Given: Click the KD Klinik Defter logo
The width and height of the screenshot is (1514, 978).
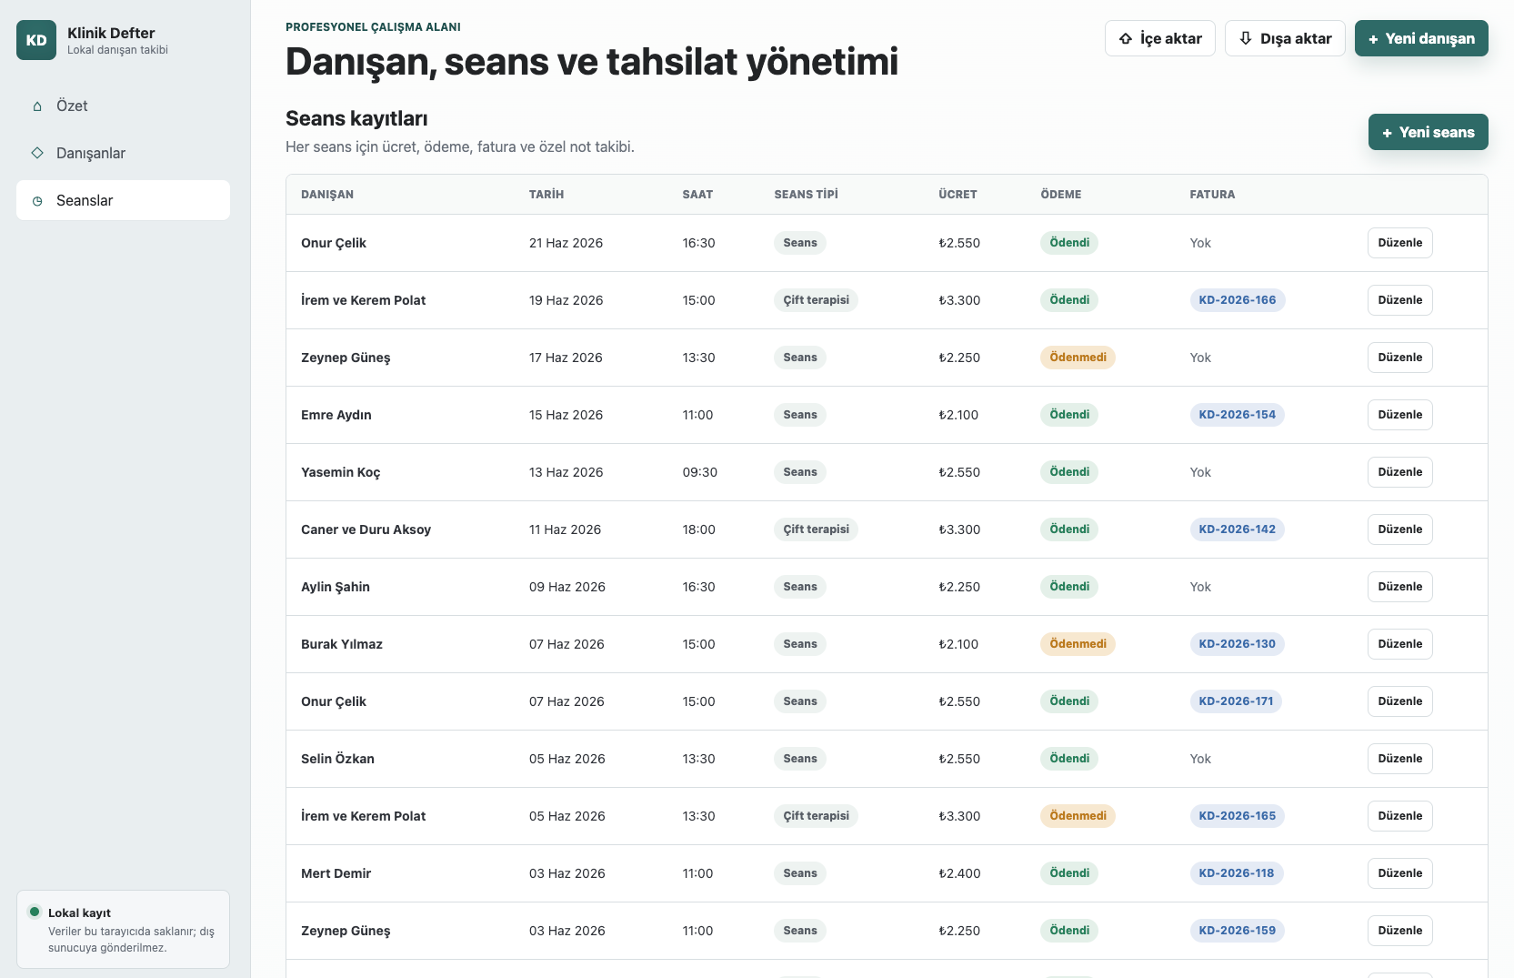Looking at the screenshot, I should (36, 40).
